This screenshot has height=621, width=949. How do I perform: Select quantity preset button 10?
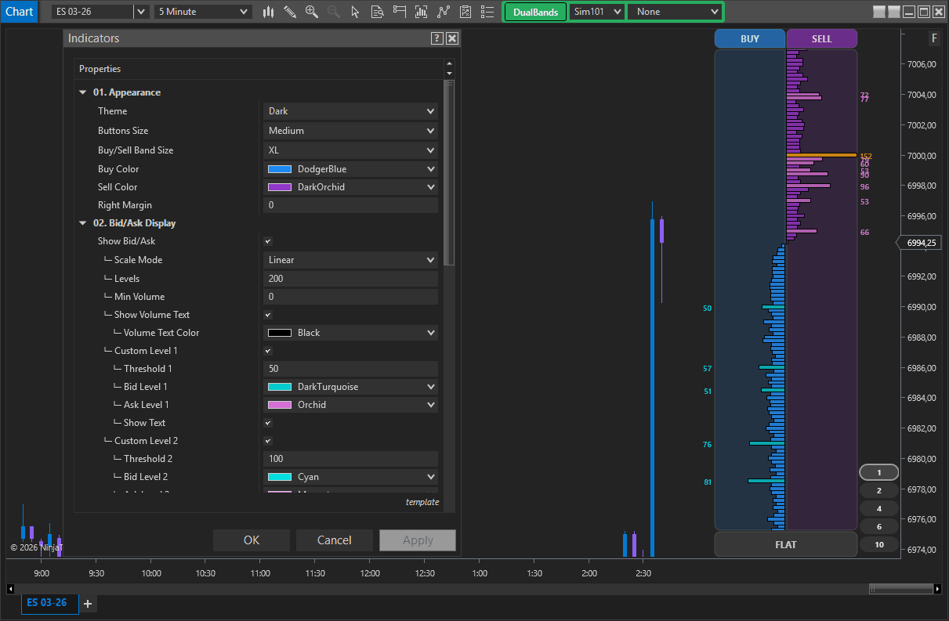point(878,544)
